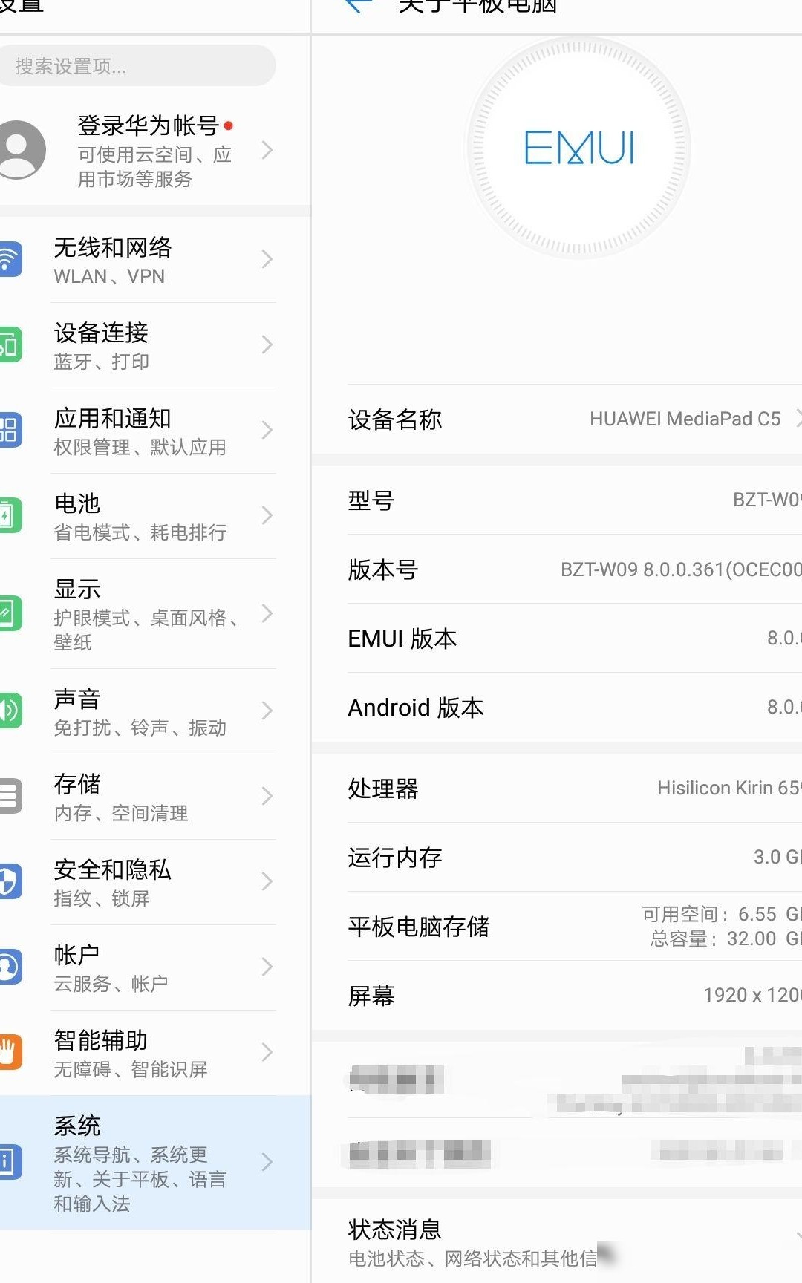The height and width of the screenshot is (1283, 802).
Task: Expand the 智能辅助 chevron
Action: pyautogui.click(x=267, y=1052)
